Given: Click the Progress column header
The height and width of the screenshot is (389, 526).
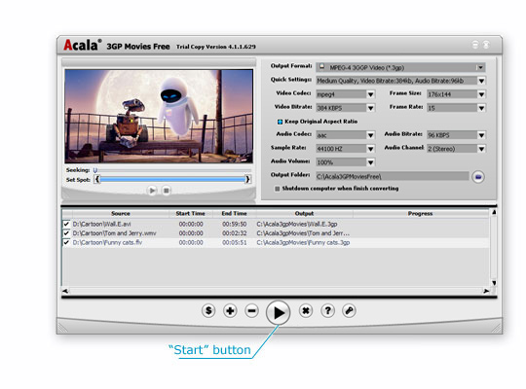Looking at the screenshot, I should pos(421,213).
